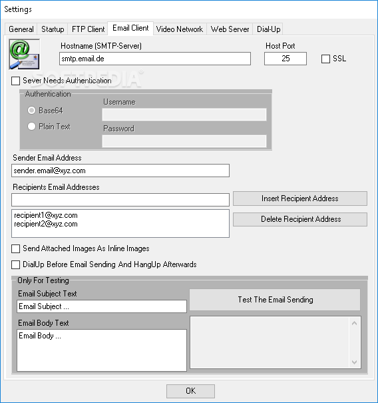378x403 pixels.
Task: Open the FTP Client tab
Action: click(88, 29)
